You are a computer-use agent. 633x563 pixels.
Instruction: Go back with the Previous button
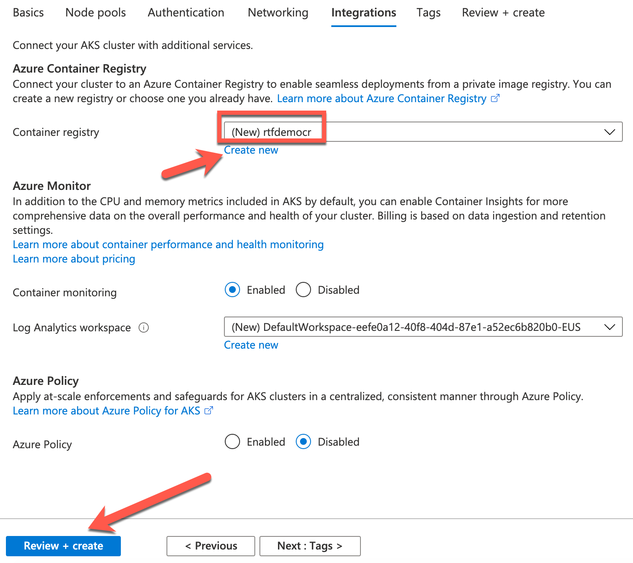coord(211,546)
